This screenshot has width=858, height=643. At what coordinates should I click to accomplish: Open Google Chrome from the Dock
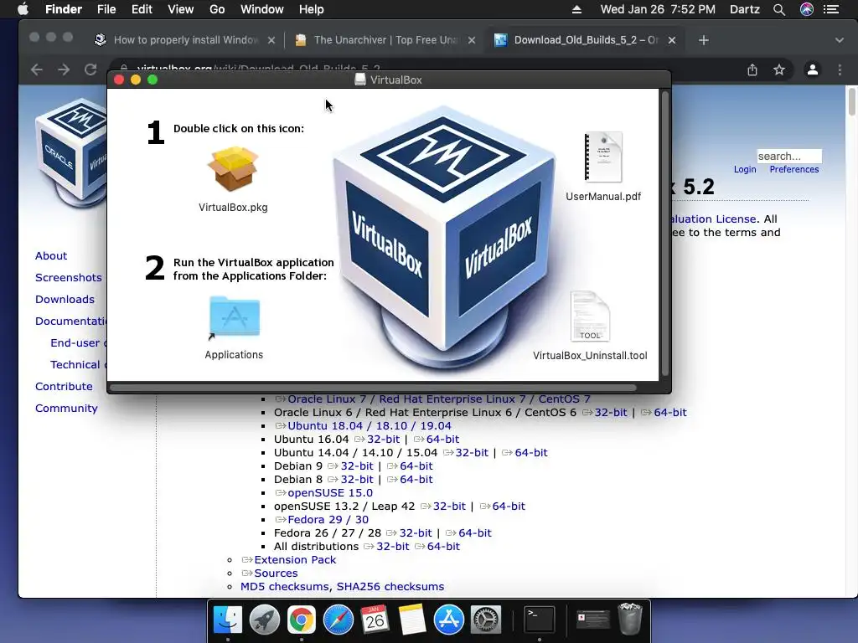[x=302, y=620]
